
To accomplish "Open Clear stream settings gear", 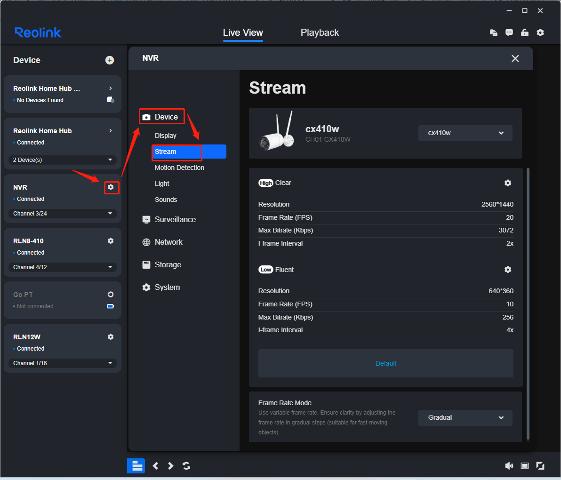I will [x=508, y=183].
